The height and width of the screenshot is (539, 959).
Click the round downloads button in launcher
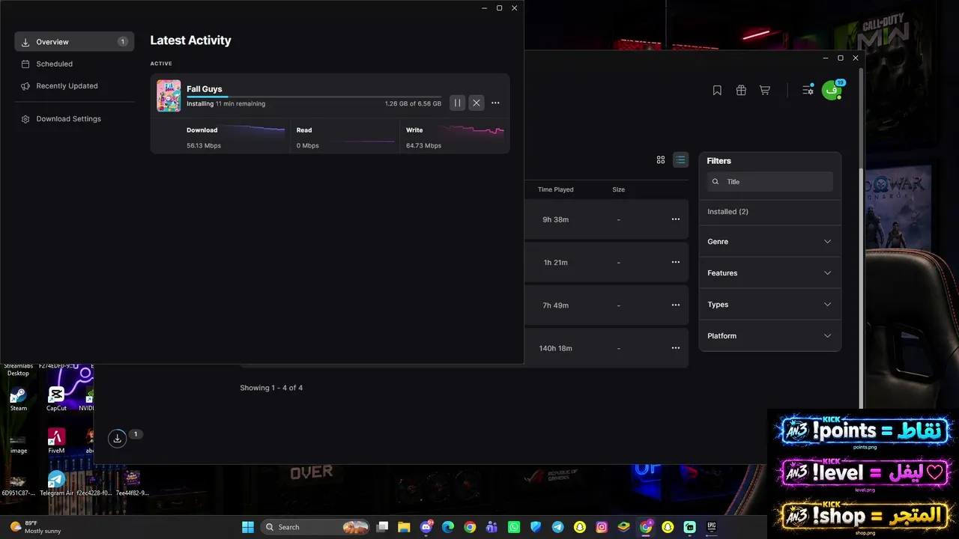point(118,439)
